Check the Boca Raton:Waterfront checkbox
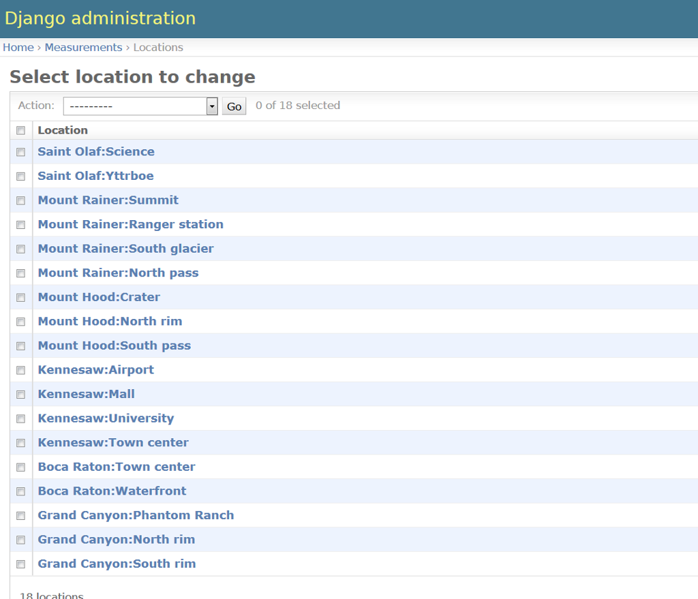Viewport: 698px width, 599px height. pyautogui.click(x=21, y=492)
